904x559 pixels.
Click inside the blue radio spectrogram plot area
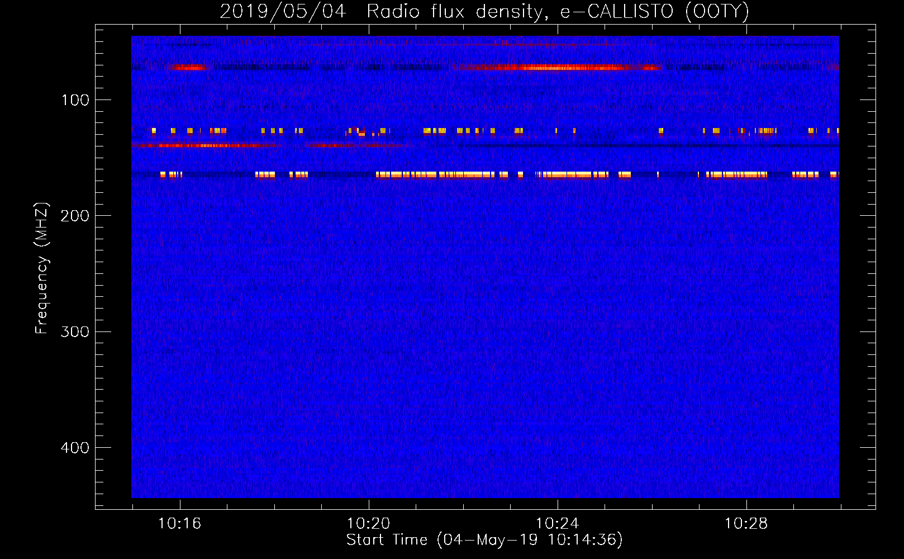point(485,267)
